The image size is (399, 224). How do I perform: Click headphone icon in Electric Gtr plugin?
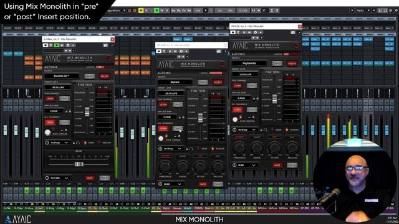pyautogui.click(x=77, y=142)
